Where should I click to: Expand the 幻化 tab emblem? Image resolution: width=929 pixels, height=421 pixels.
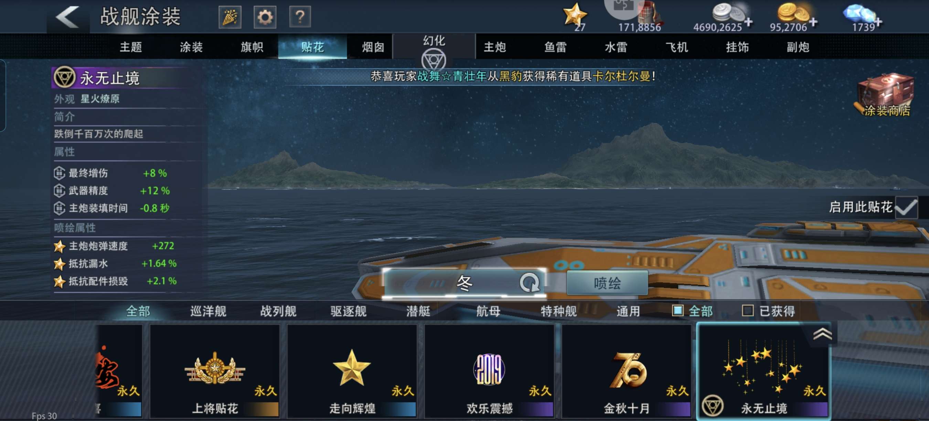click(x=434, y=60)
